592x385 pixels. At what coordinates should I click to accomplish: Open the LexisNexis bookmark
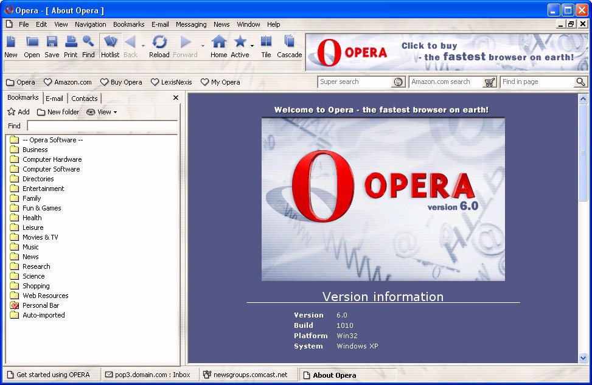(172, 82)
